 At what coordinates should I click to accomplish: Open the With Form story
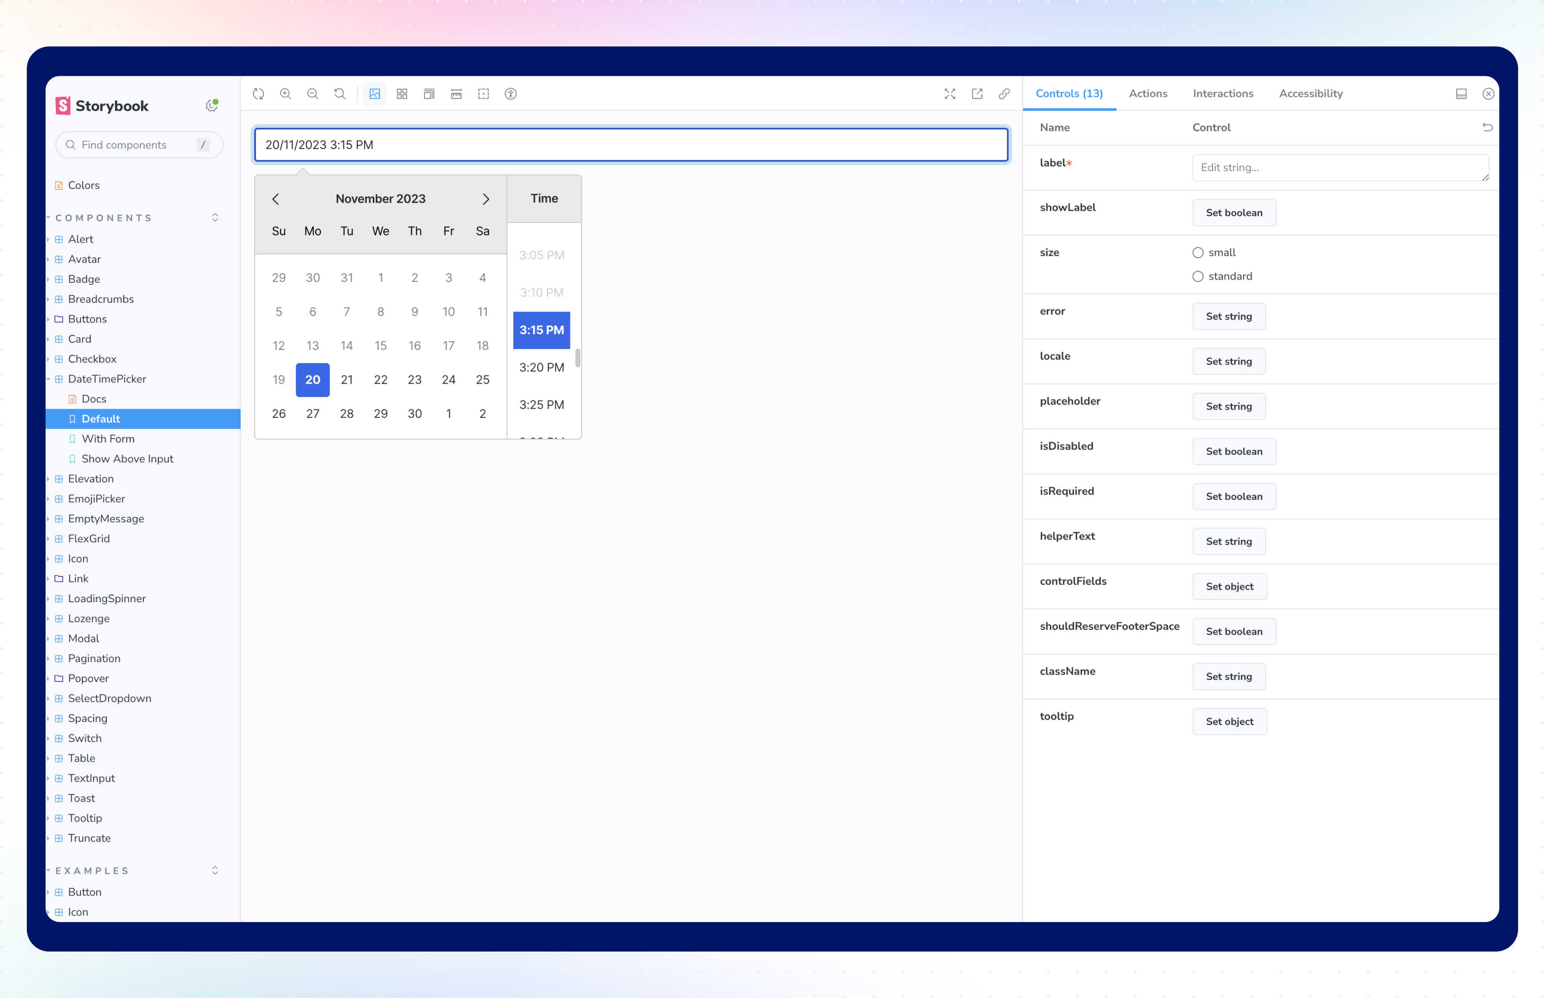point(108,439)
